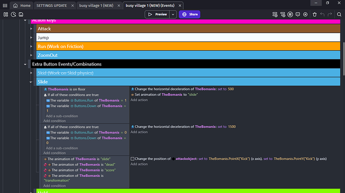Select the Set animation to "slide" action
The image size is (345, 193).
tap(164, 94)
